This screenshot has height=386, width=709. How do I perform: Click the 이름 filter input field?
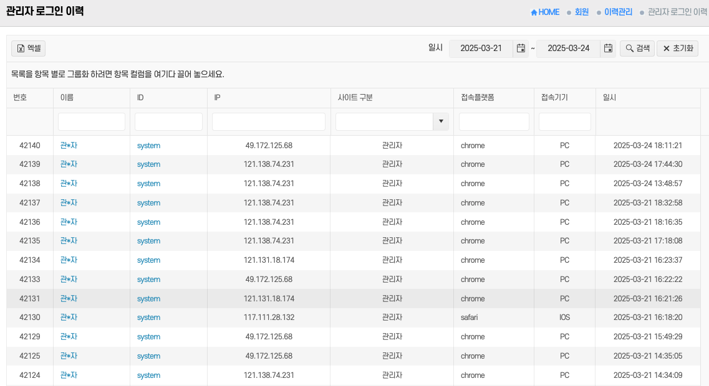point(92,121)
